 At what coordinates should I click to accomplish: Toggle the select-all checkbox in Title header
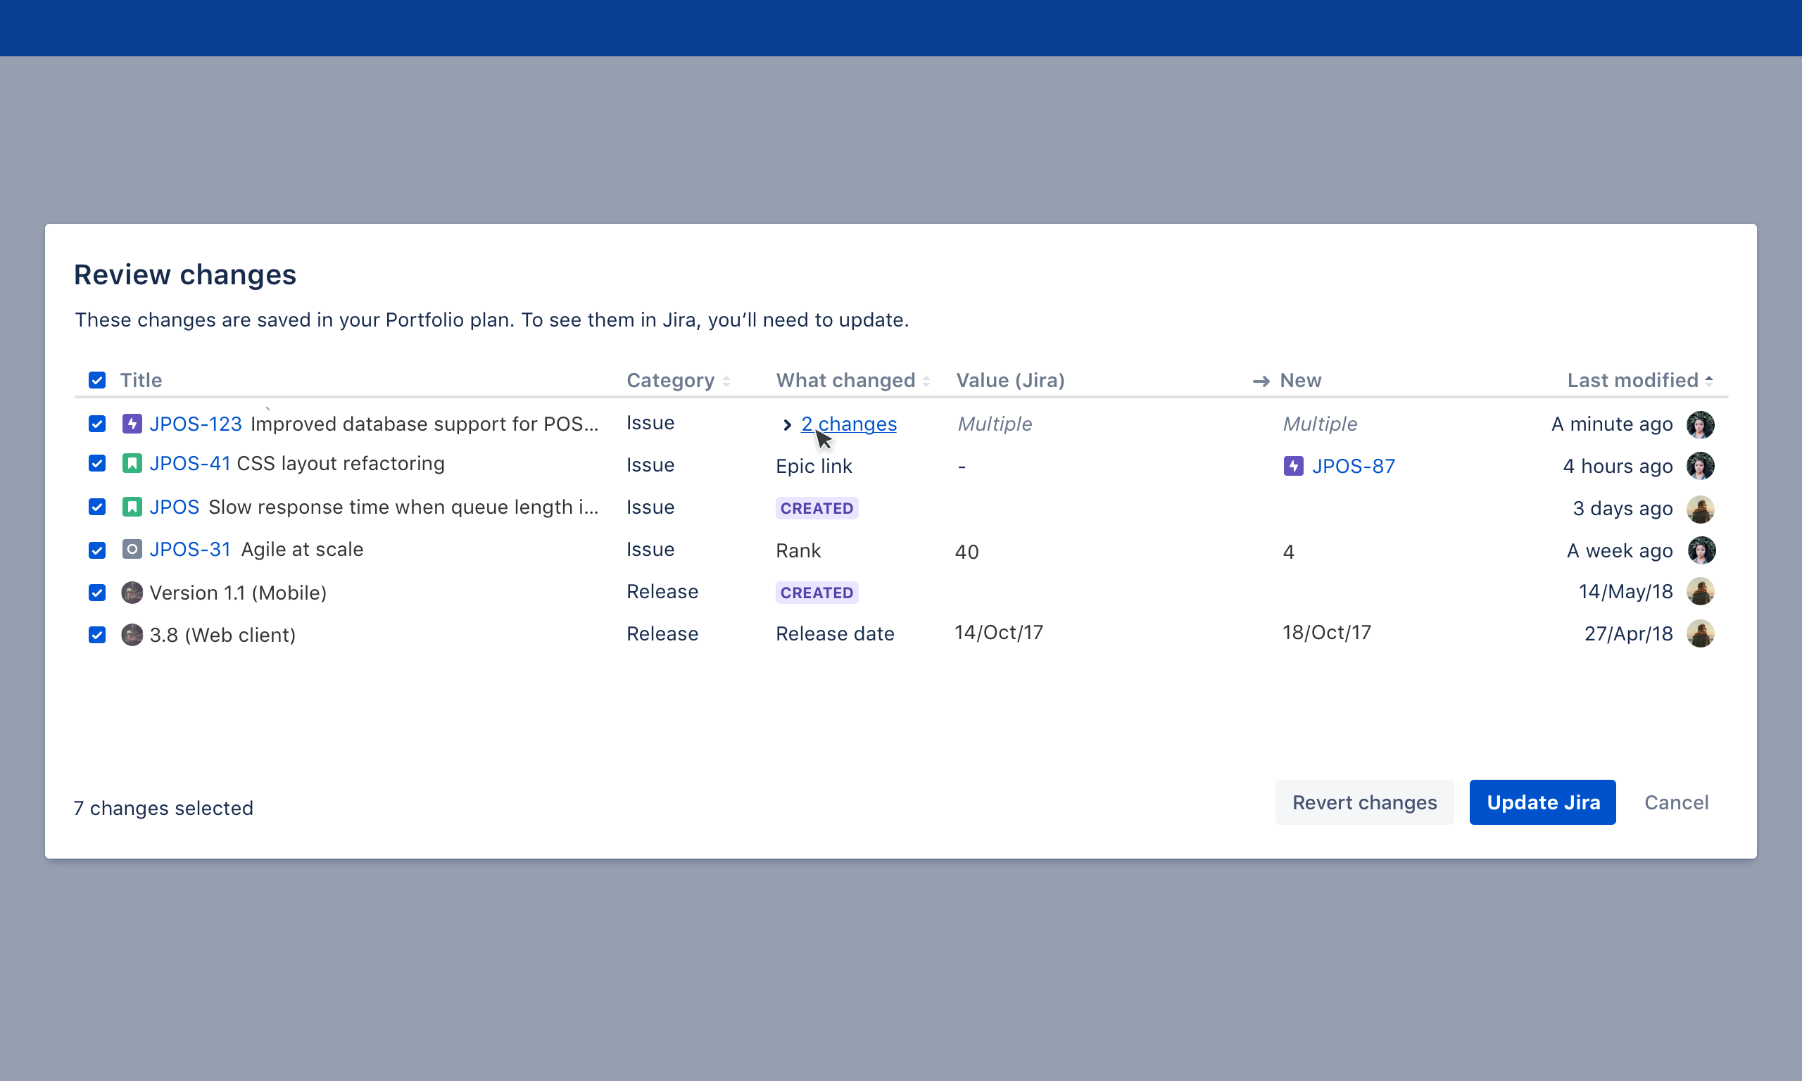point(97,380)
